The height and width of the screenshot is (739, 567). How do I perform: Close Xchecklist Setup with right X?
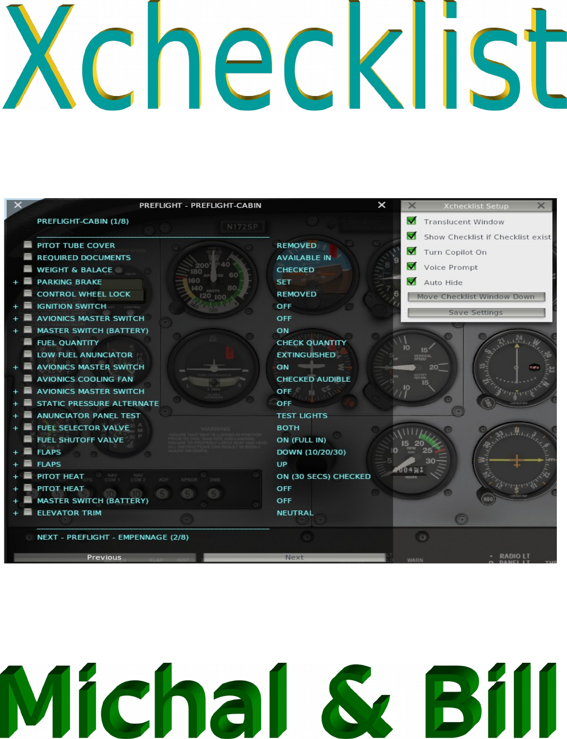coord(541,205)
